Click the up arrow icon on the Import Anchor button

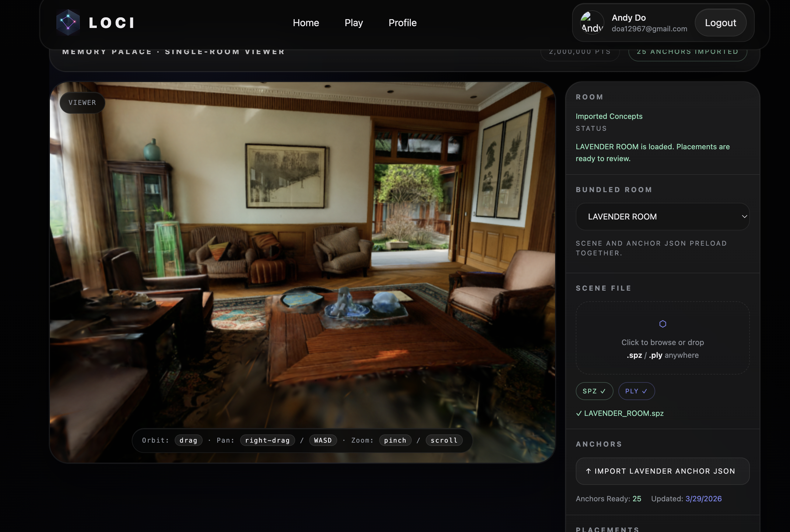coord(588,471)
